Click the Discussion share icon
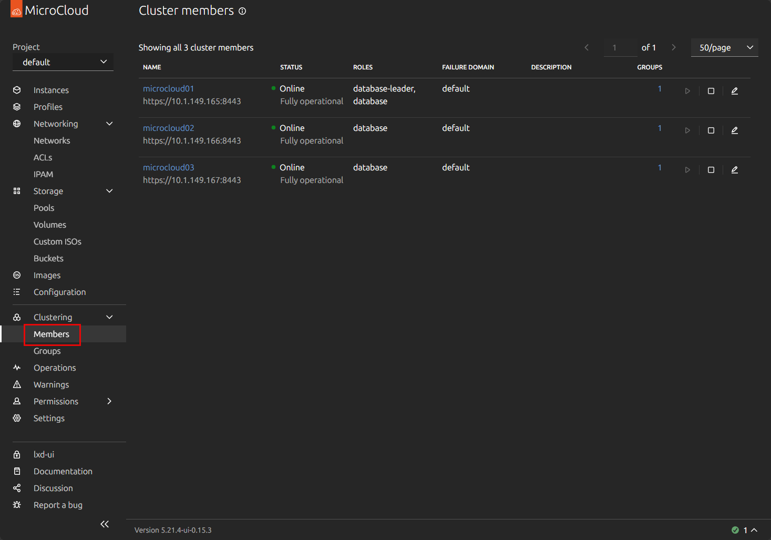Viewport: 771px width, 540px height. coord(17,488)
